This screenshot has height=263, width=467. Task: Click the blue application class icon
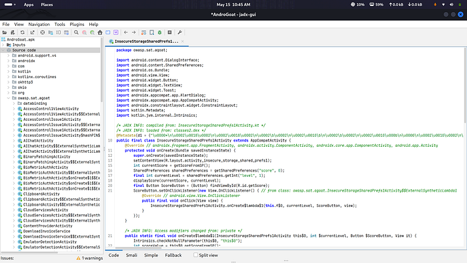point(108,33)
